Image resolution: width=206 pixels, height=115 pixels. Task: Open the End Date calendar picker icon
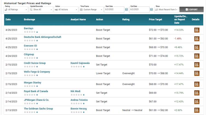(x=151, y=10)
